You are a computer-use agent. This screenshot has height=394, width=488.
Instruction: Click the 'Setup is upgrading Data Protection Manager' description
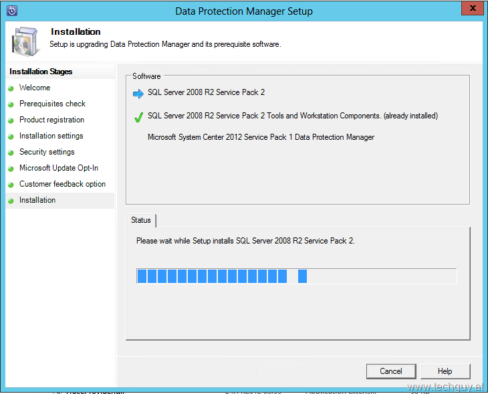pos(165,44)
